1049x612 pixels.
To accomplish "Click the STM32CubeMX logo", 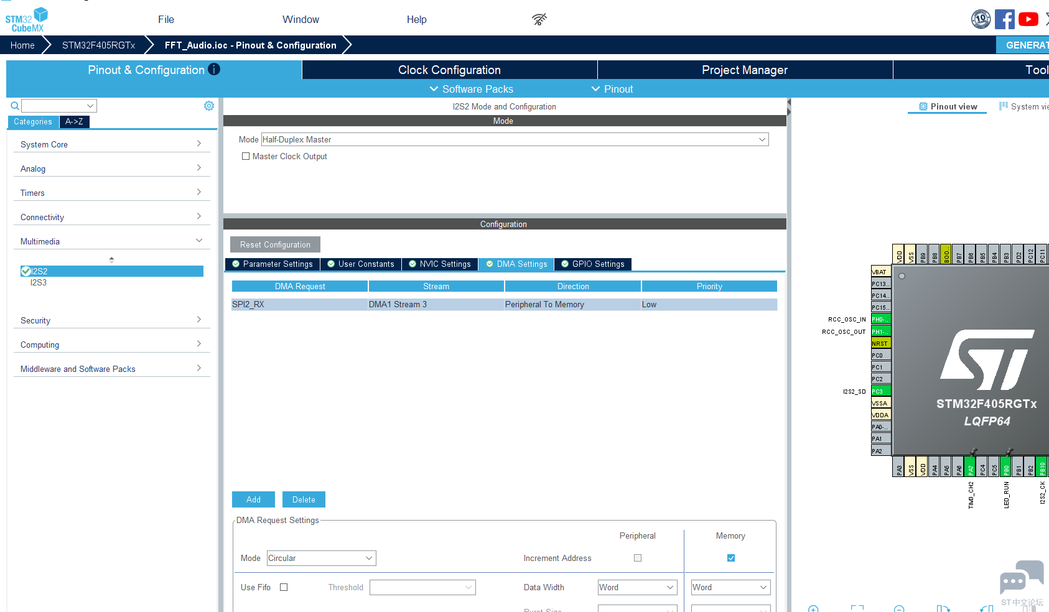I will pos(26,20).
